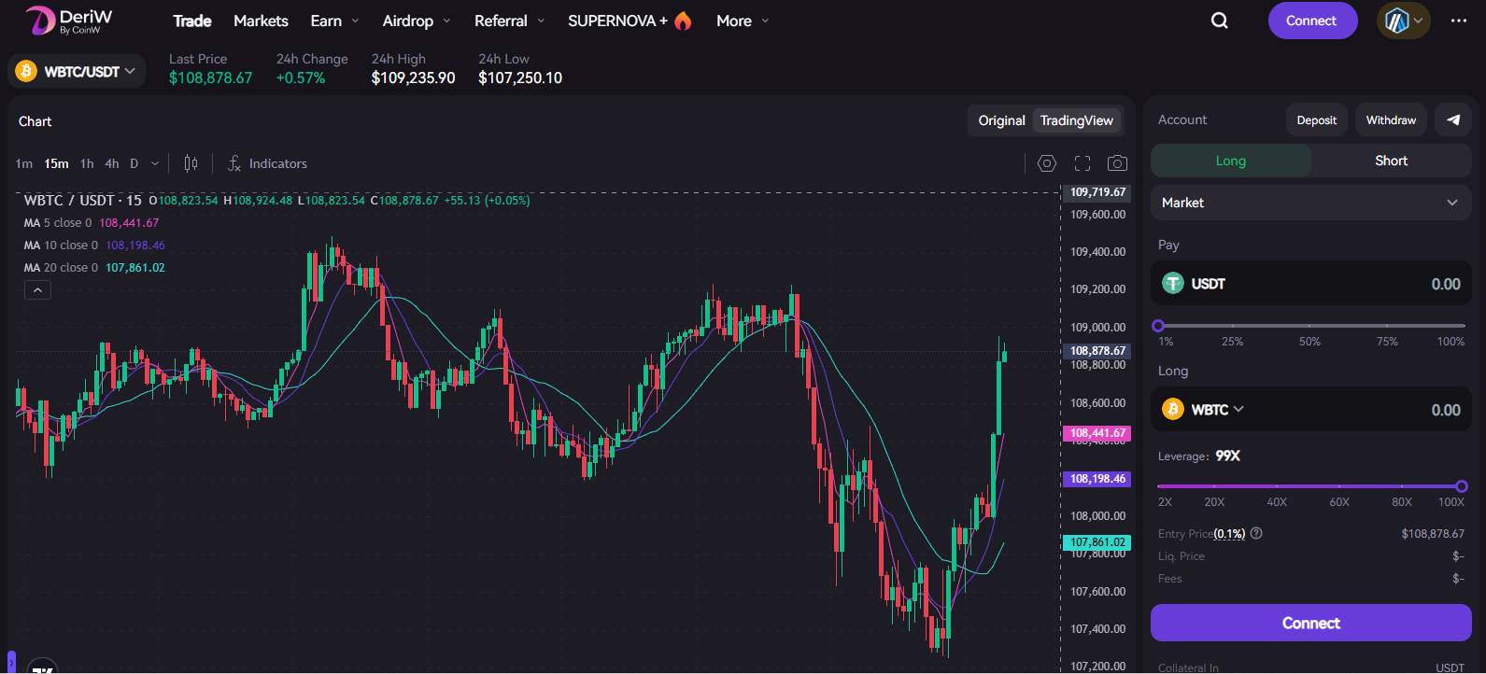Collapse the moving average indicator legend
Screen dimensions: 1486x674
click(37, 290)
